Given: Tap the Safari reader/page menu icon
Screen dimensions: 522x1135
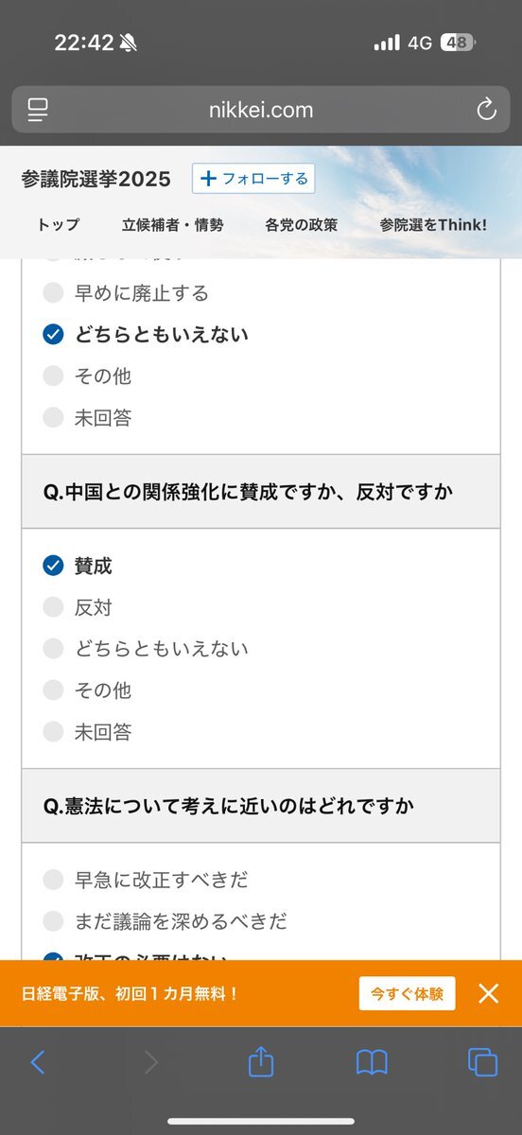Looking at the screenshot, I should click(38, 110).
